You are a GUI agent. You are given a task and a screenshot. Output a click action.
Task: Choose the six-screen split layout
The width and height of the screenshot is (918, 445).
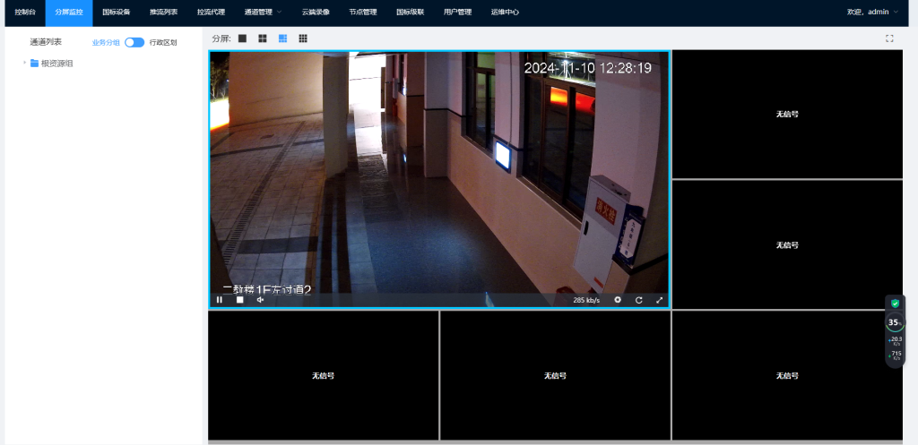(283, 39)
